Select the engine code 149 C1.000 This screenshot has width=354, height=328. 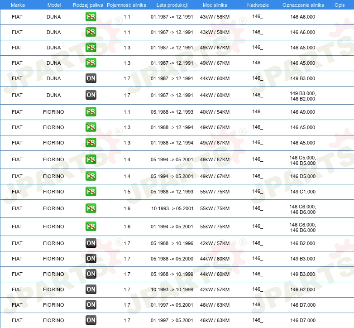click(x=303, y=192)
